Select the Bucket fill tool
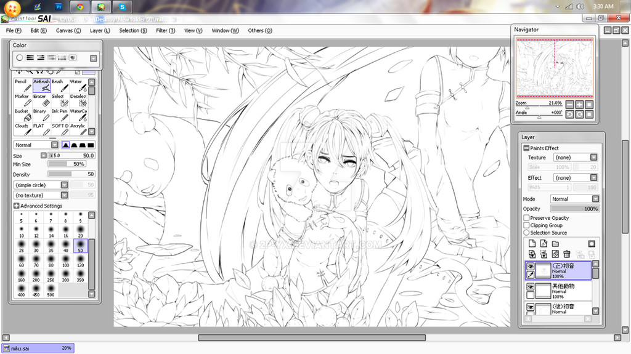This screenshot has width=631, height=354. [23, 115]
